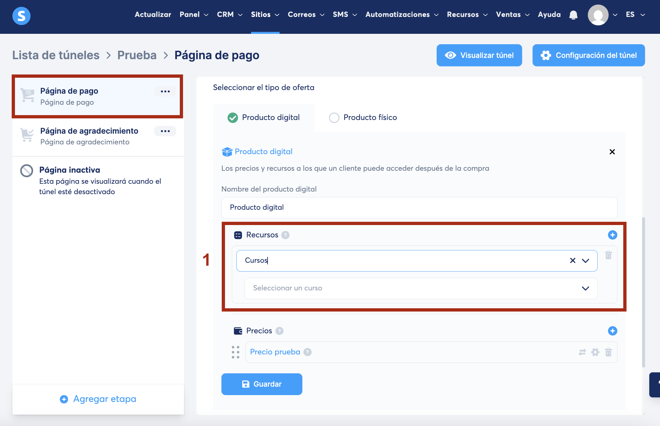Image resolution: width=660 pixels, height=426 pixels.
Task: Delete the Cursos resource trash icon
Action: coord(608,255)
